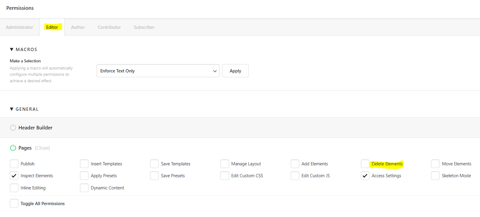Click the Make a Selection label
This screenshot has height=217, width=480.
pyautogui.click(x=25, y=61)
